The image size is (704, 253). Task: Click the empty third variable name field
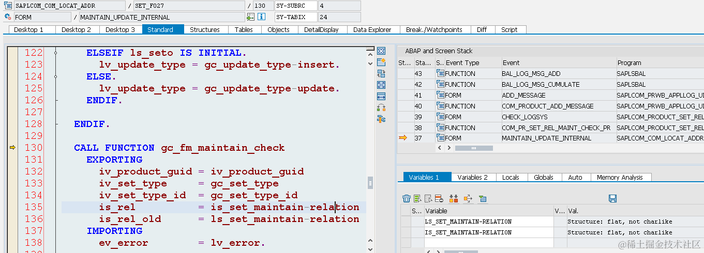pos(488,243)
